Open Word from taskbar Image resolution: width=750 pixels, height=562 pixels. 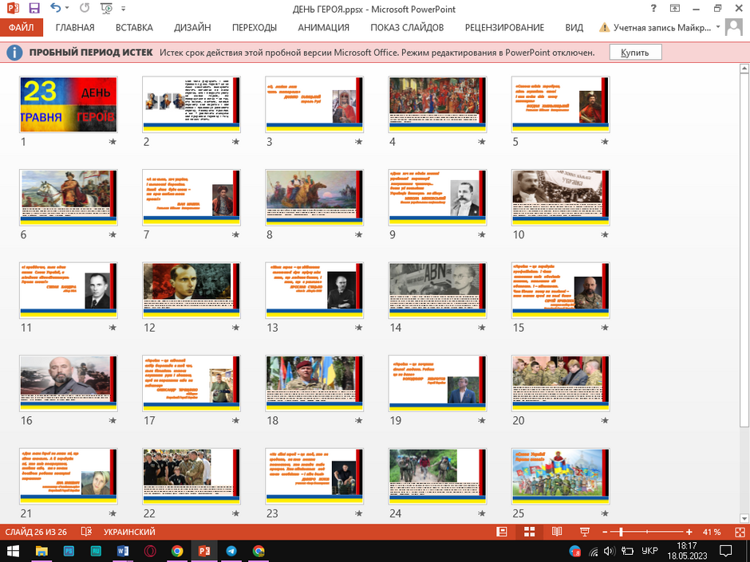(123, 551)
